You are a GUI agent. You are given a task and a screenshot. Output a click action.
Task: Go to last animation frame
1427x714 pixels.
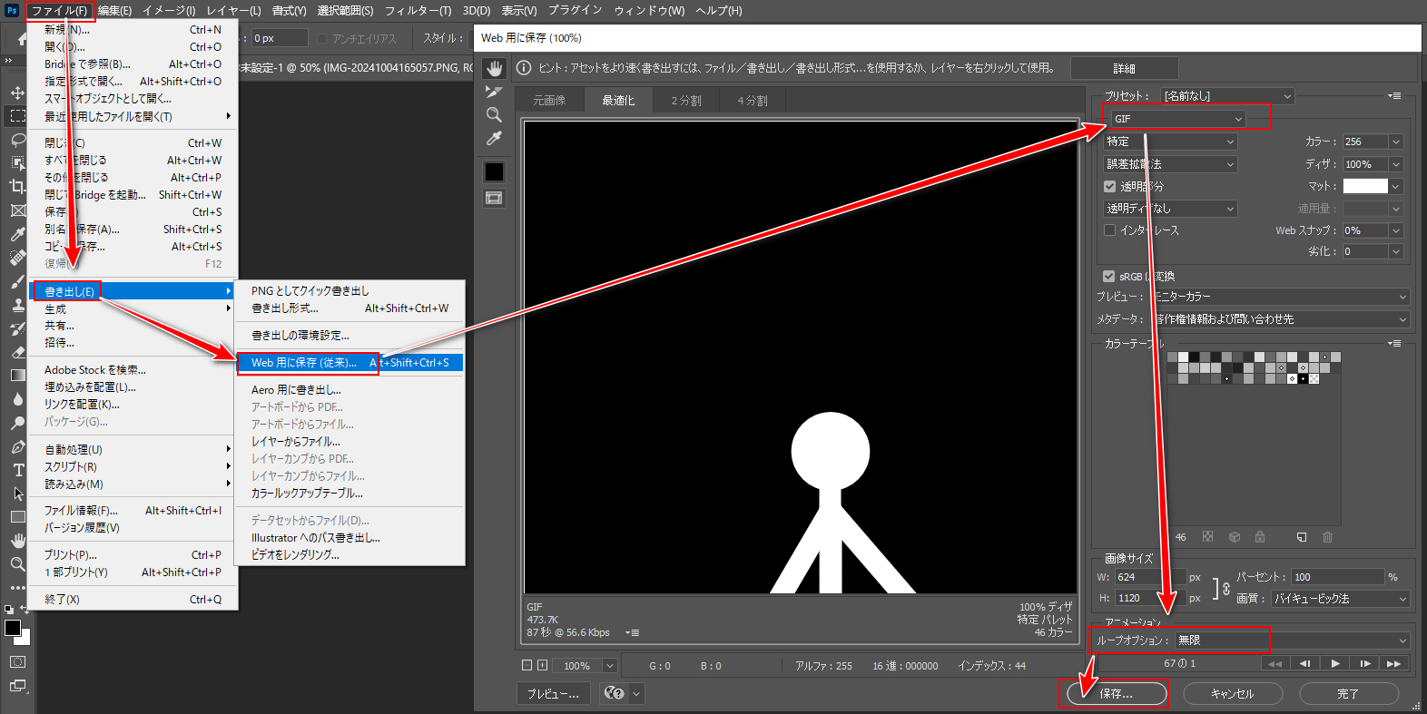tap(1394, 664)
